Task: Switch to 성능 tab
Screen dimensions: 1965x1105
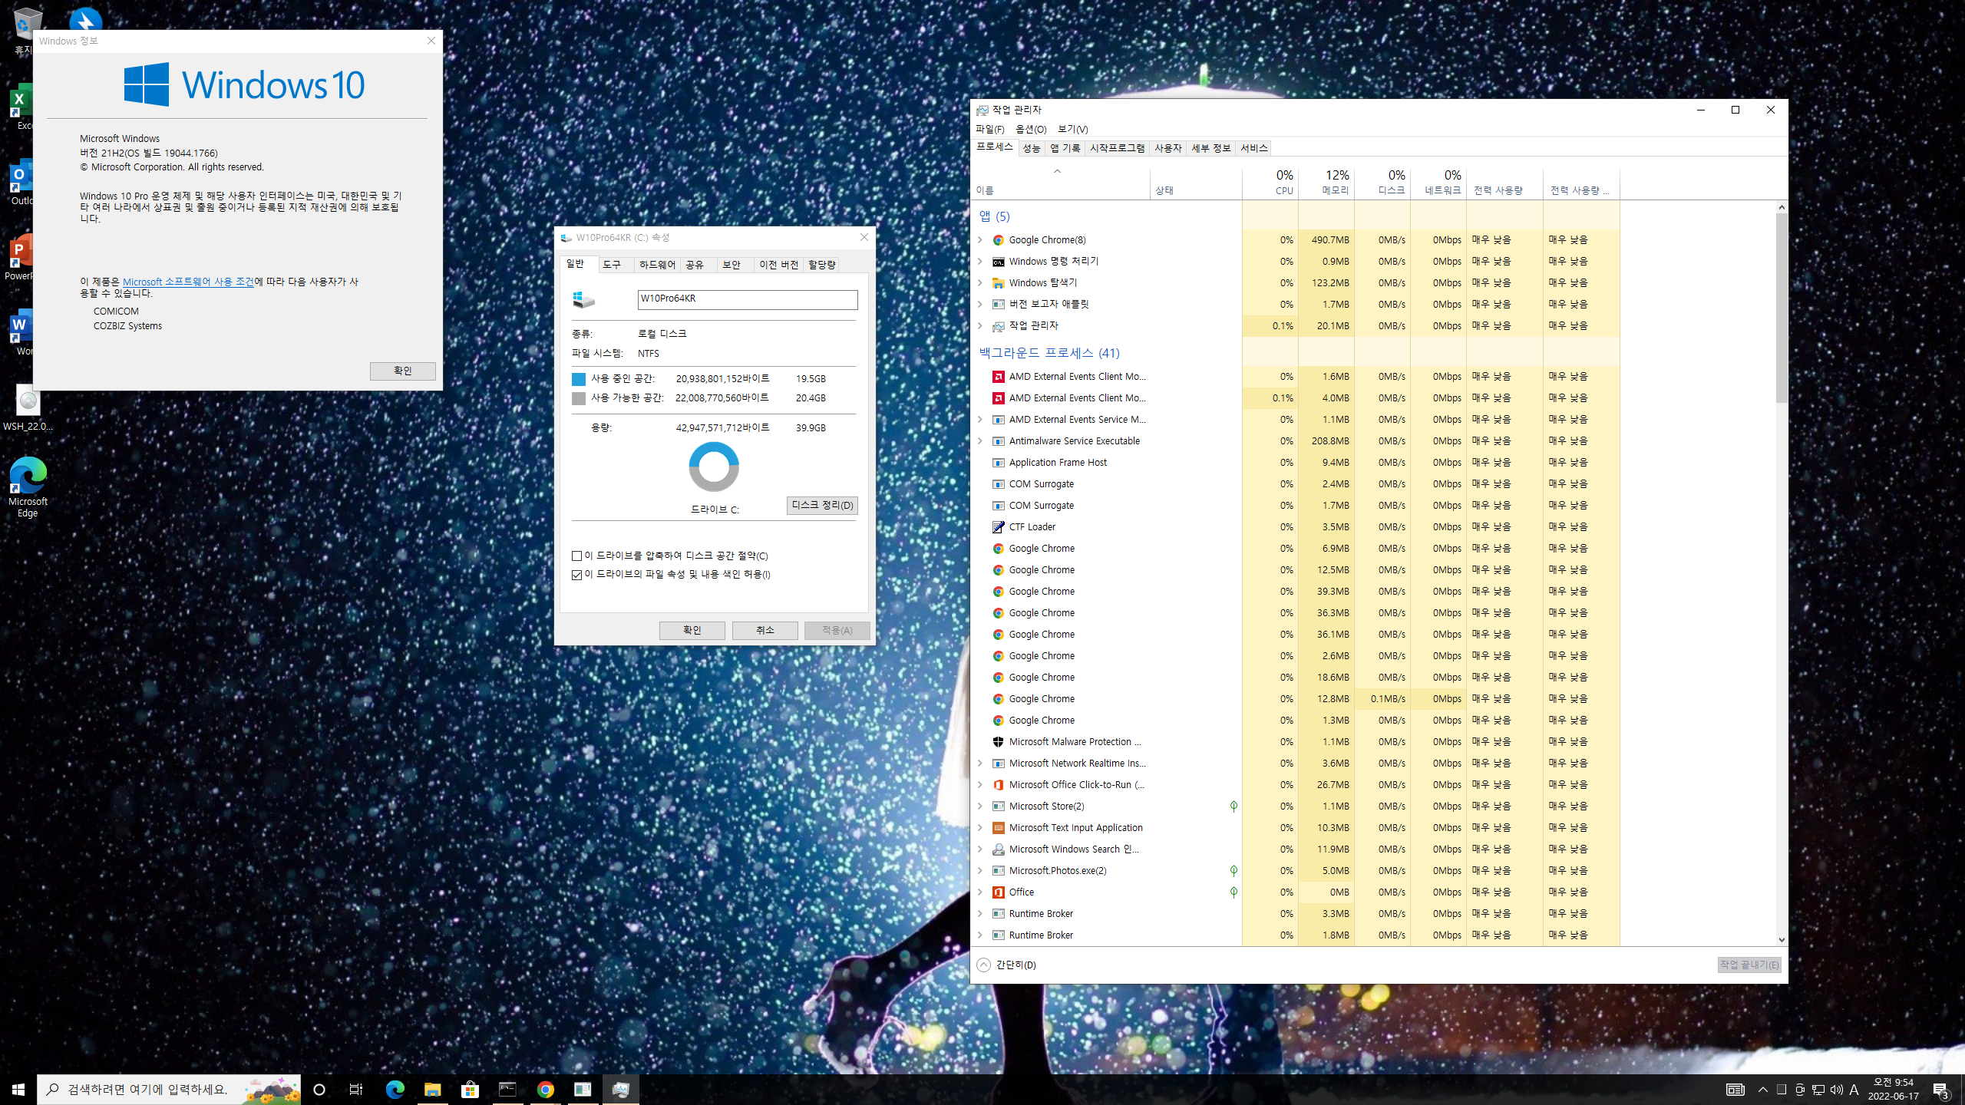Action: 1031,148
